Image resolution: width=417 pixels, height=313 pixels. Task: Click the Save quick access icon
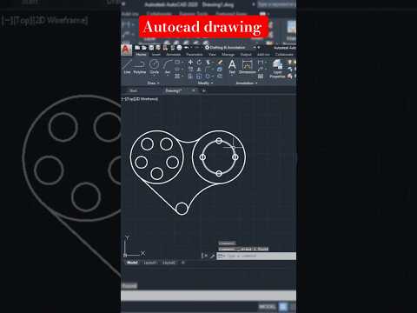pos(151,48)
